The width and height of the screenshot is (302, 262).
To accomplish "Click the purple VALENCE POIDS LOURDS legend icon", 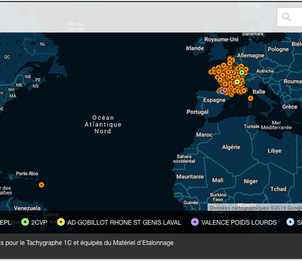I will pos(195,222).
